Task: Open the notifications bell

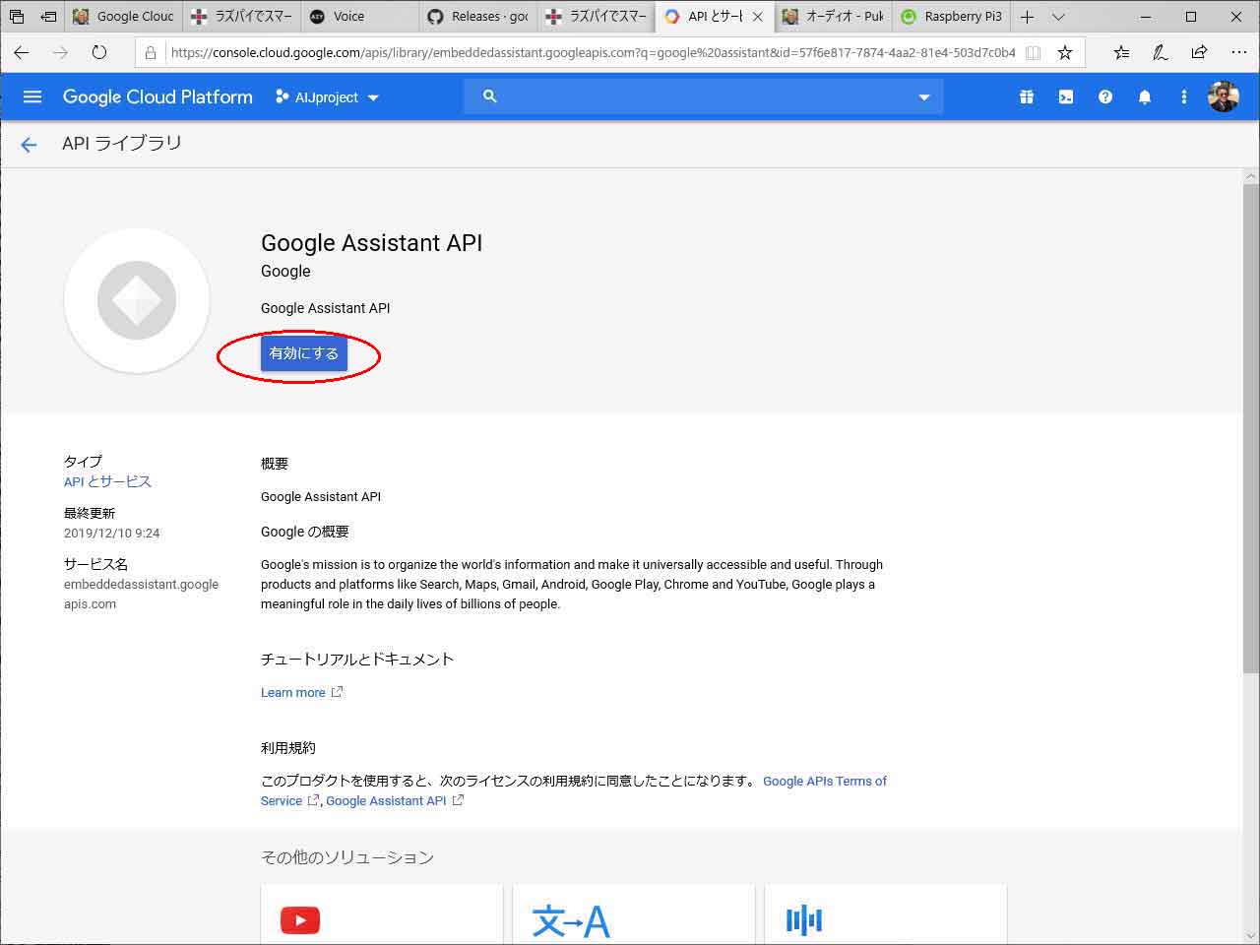Action: [x=1145, y=96]
